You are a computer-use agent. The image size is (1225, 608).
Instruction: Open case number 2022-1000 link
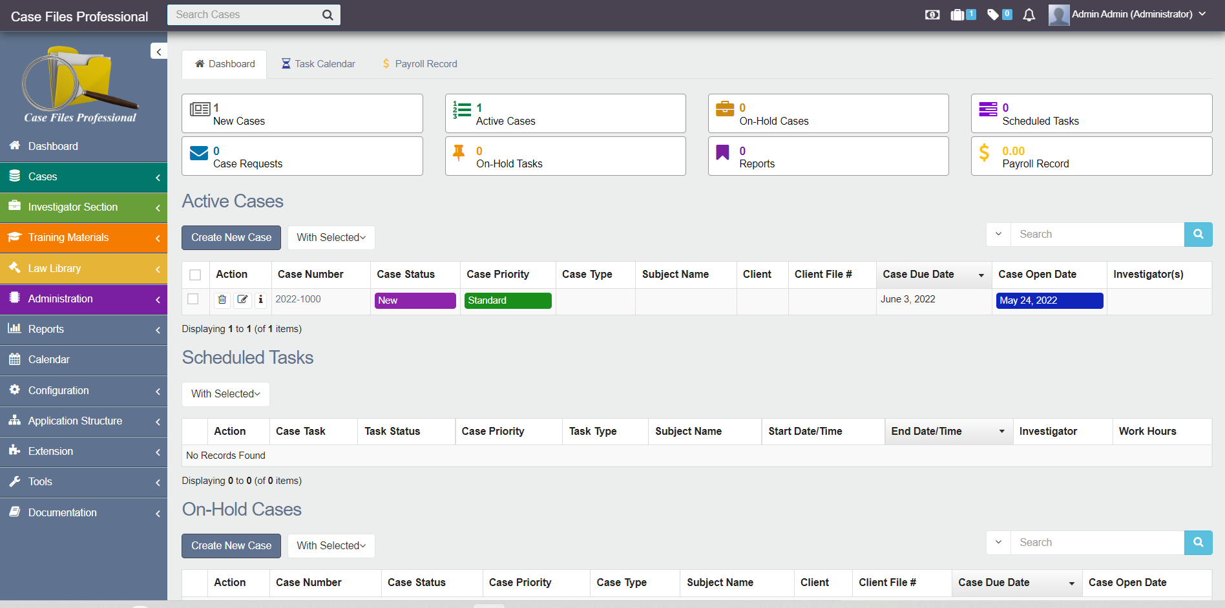pos(298,299)
